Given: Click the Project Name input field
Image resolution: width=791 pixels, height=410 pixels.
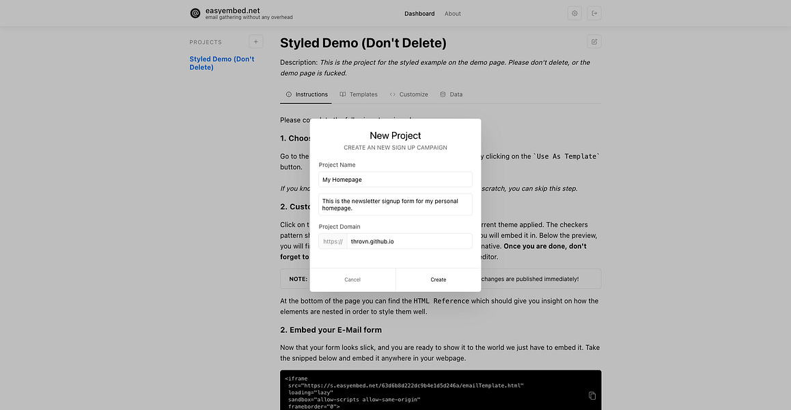Looking at the screenshot, I should click(395, 179).
